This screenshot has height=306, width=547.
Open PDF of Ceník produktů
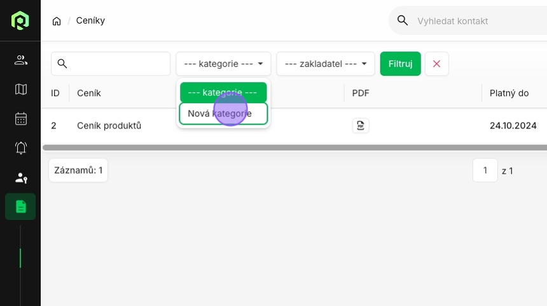(x=361, y=125)
